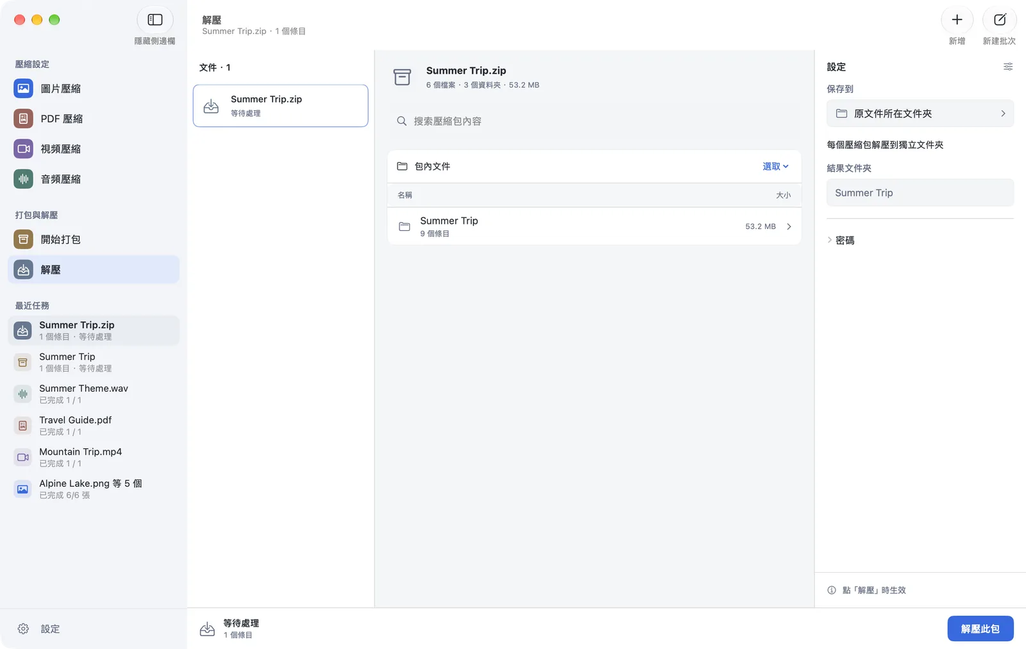Open recent task Mountain Trip.mp4
Image resolution: width=1026 pixels, height=649 pixels.
pos(94,457)
